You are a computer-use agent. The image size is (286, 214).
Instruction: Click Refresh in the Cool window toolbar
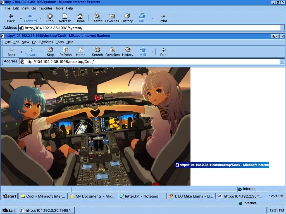(65, 52)
